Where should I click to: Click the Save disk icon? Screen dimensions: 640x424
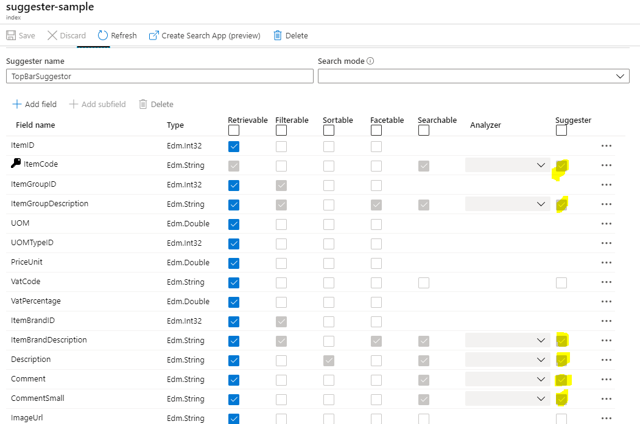tap(11, 35)
